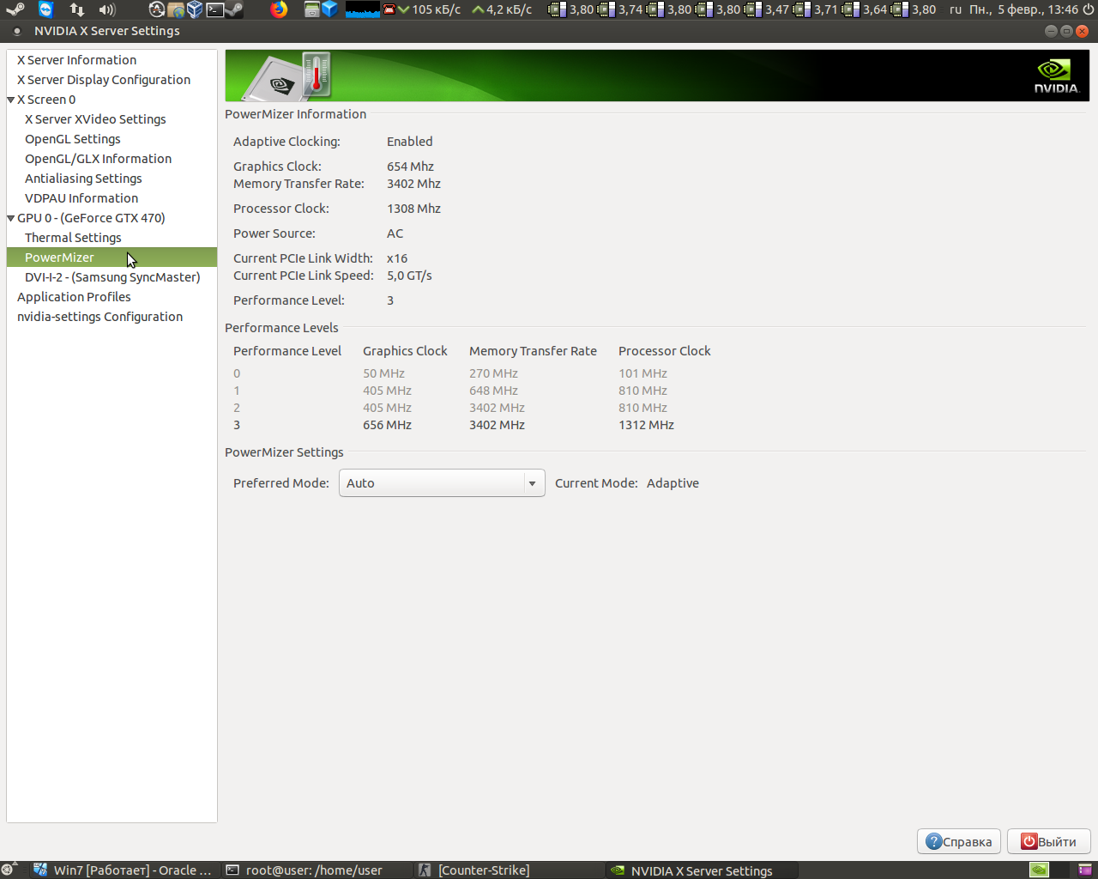Click the system load monitor graph

tap(362, 9)
